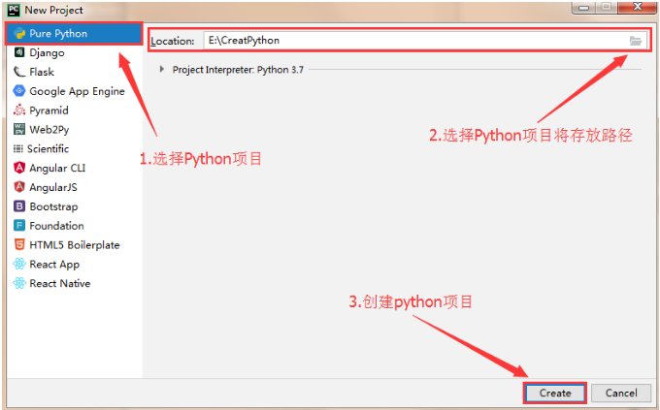Select Bootstrap in the list

click(74, 206)
